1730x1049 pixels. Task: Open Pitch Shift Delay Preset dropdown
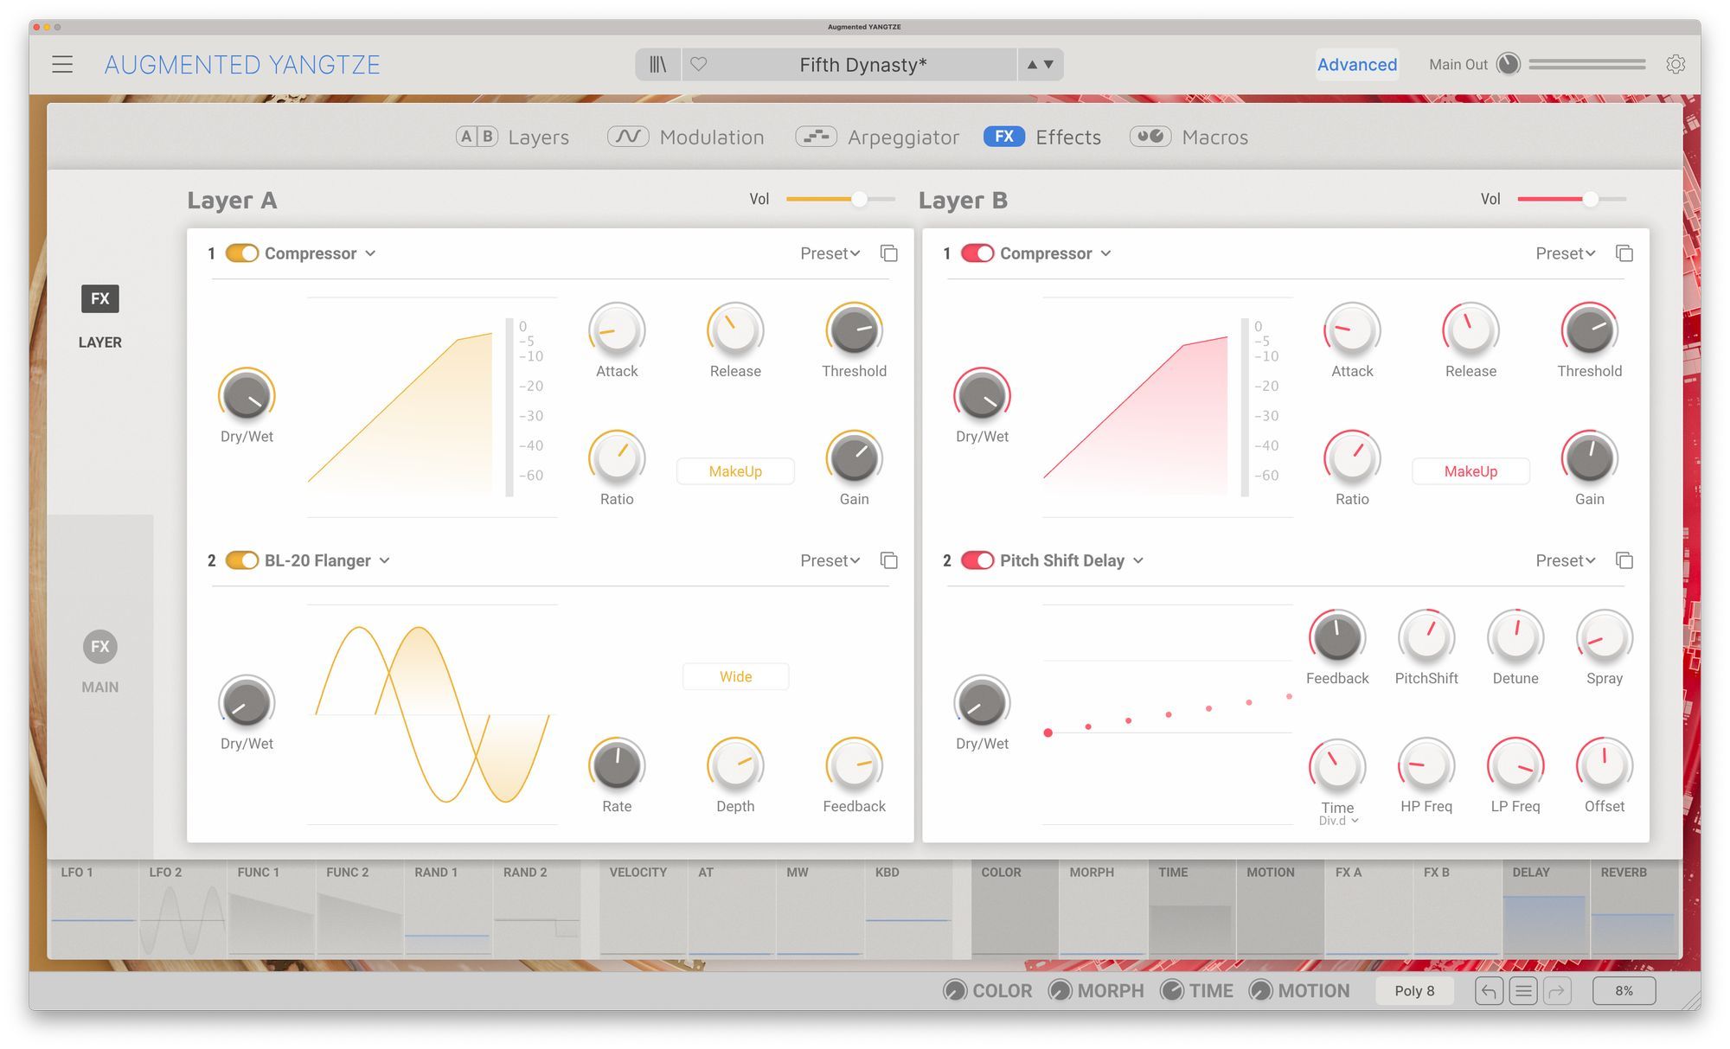(x=1566, y=560)
